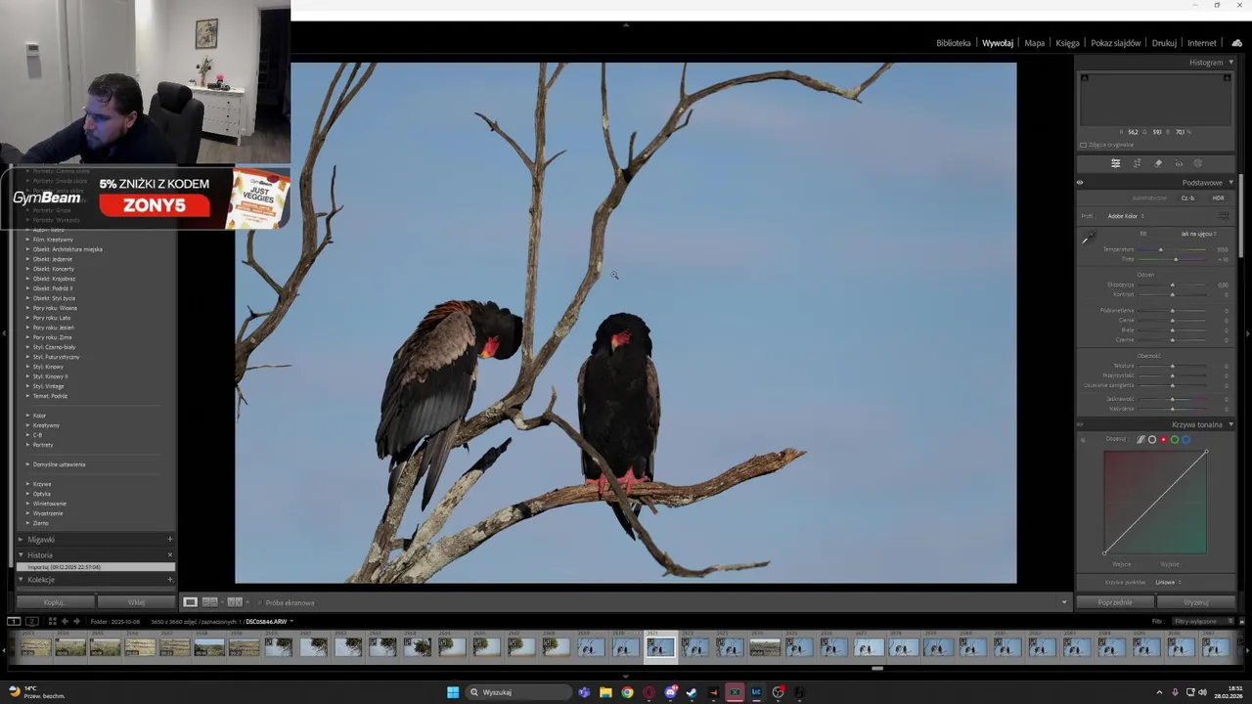Go back using filmstrip left arrow
The image size is (1252, 704).
pos(65,621)
